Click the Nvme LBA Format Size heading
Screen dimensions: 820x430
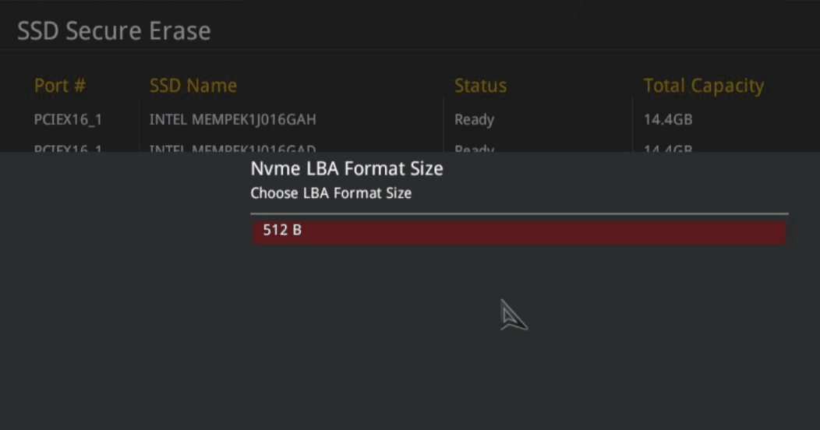tap(346, 169)
